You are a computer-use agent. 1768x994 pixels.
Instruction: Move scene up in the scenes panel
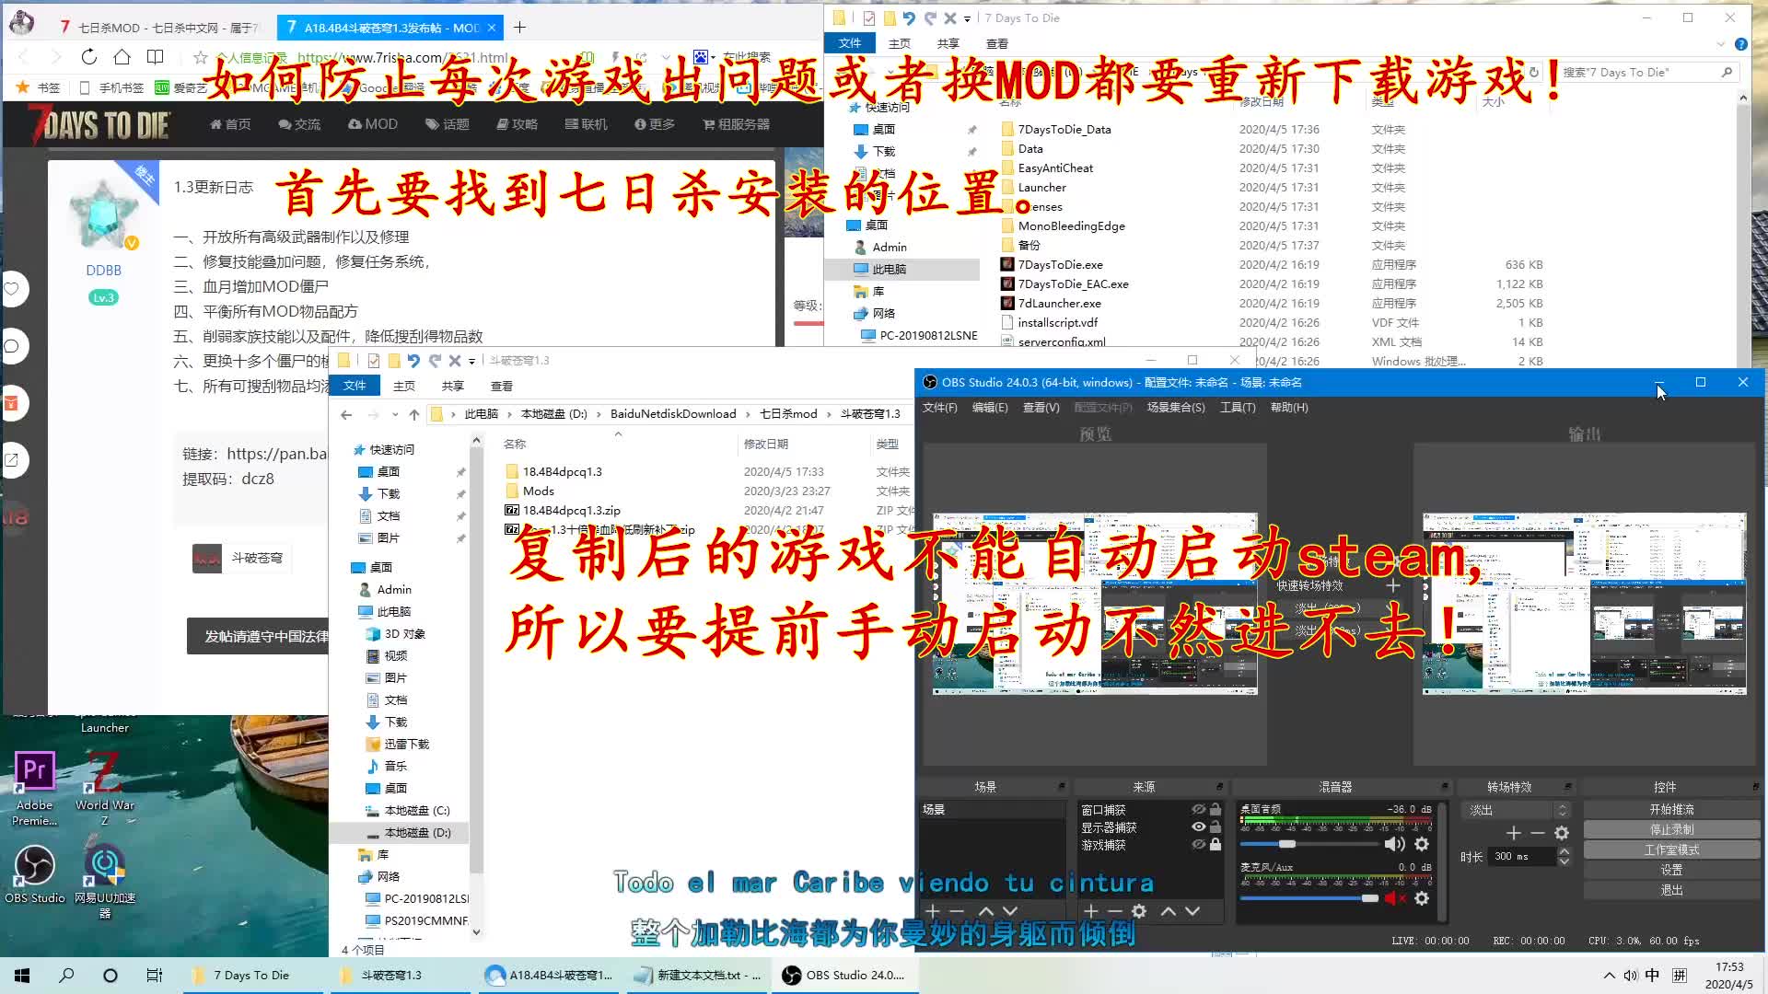coord(986,911)
